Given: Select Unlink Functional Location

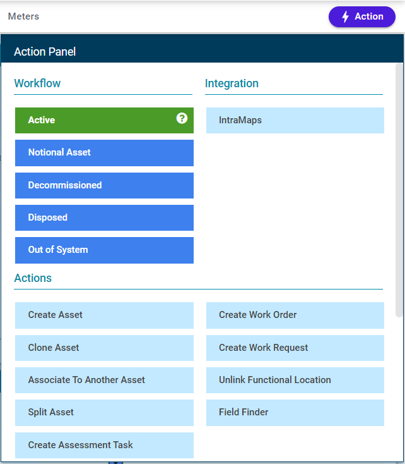Looking at the screenshot, I should pyautogui.click(x=295, y=380).
